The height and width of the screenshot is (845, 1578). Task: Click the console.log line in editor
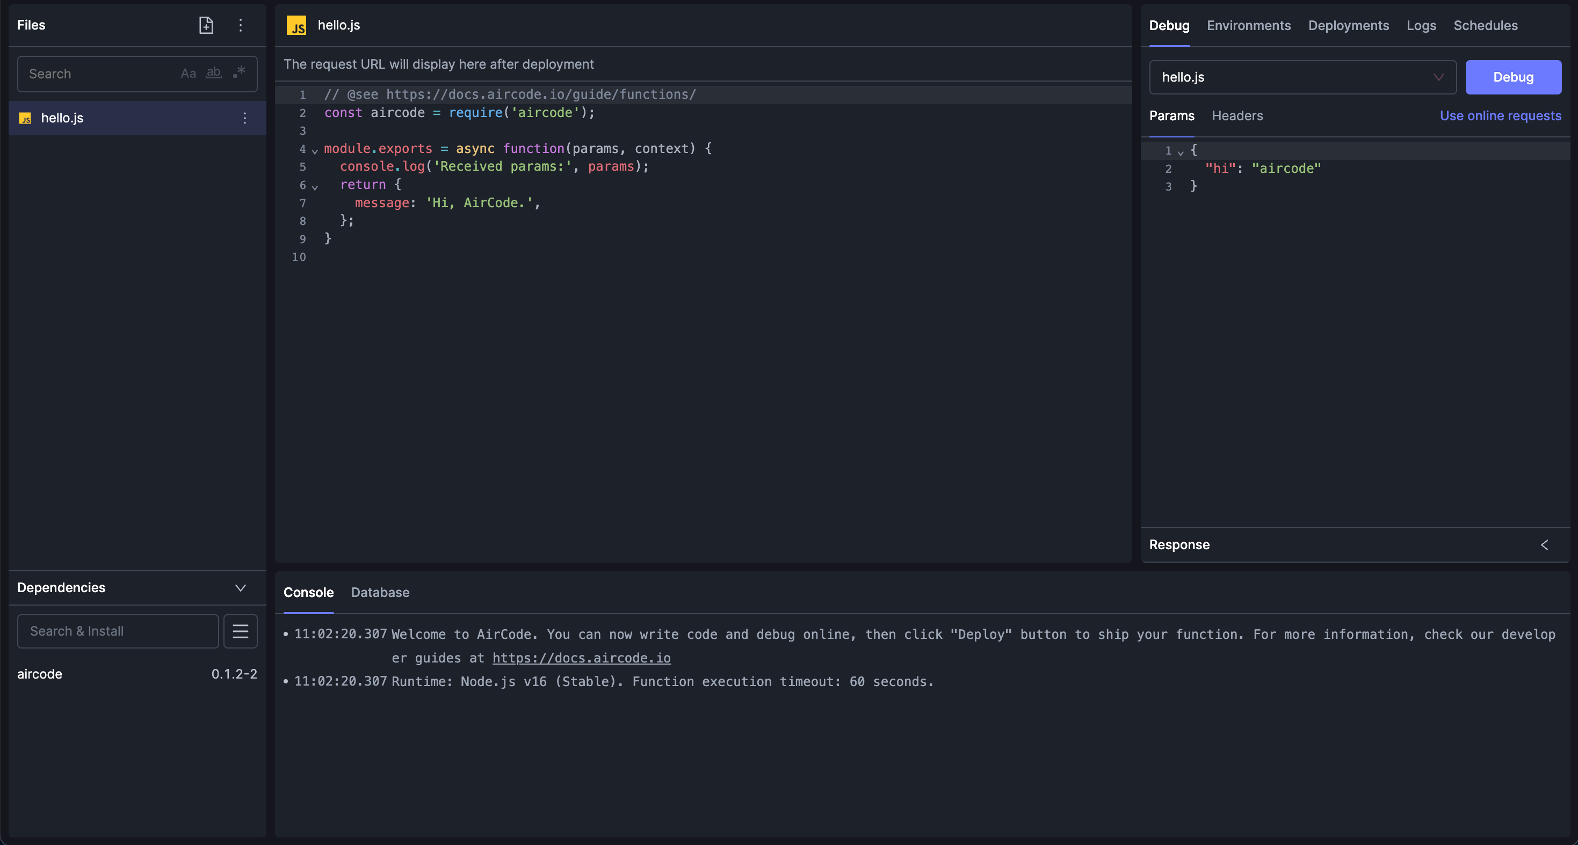click(x=494, y=166)
